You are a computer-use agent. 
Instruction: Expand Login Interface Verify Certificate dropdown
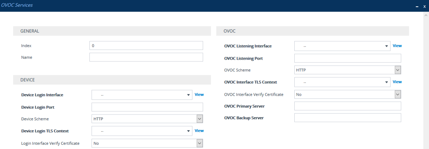coord(147,143)
